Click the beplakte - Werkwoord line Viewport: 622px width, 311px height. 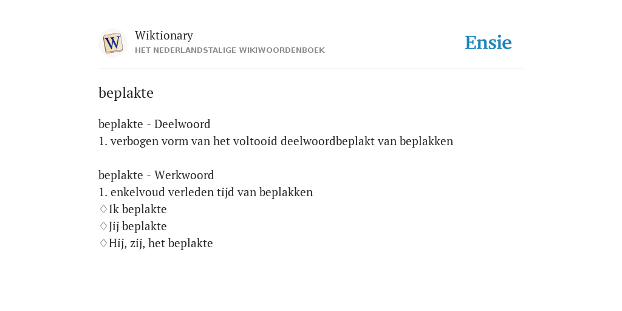(x=156, y=175)
